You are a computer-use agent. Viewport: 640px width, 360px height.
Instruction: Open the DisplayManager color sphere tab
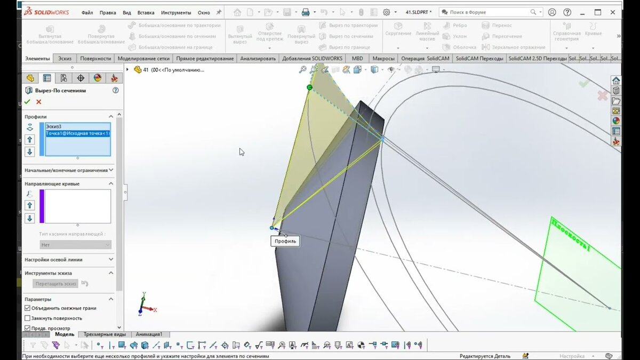(98, 78)
